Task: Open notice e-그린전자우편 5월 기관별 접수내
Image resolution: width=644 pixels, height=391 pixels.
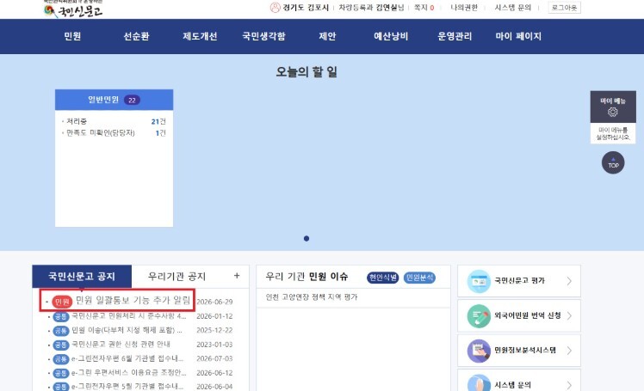Action: click(127, 386)
